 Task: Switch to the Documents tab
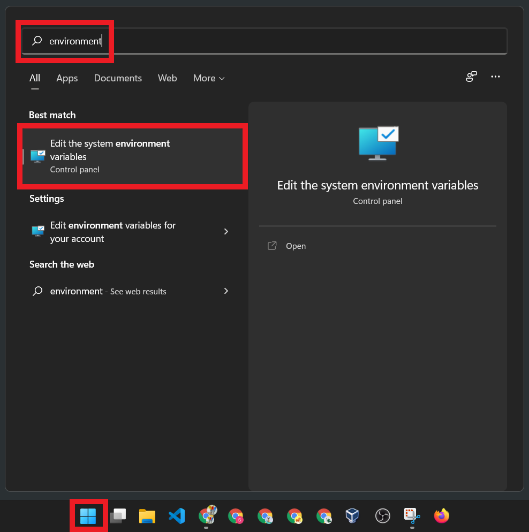(x=118, y=78)
